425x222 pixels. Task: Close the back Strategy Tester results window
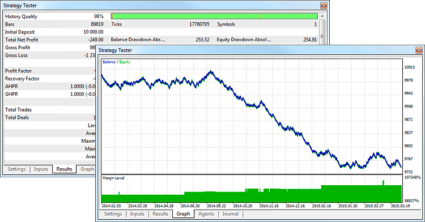click(x=324, y=6)
